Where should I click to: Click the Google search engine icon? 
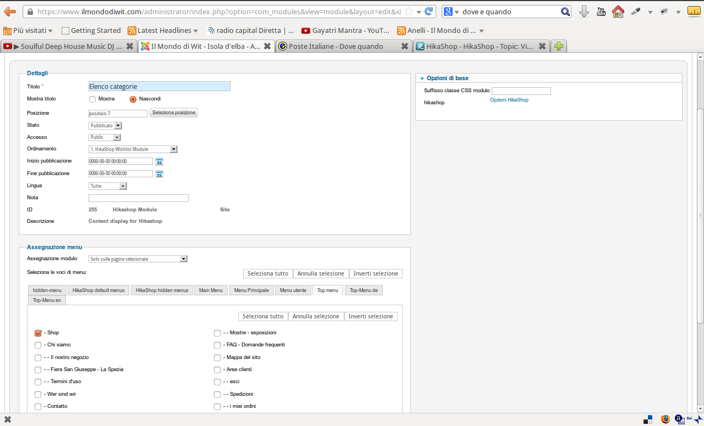[448, 12]
